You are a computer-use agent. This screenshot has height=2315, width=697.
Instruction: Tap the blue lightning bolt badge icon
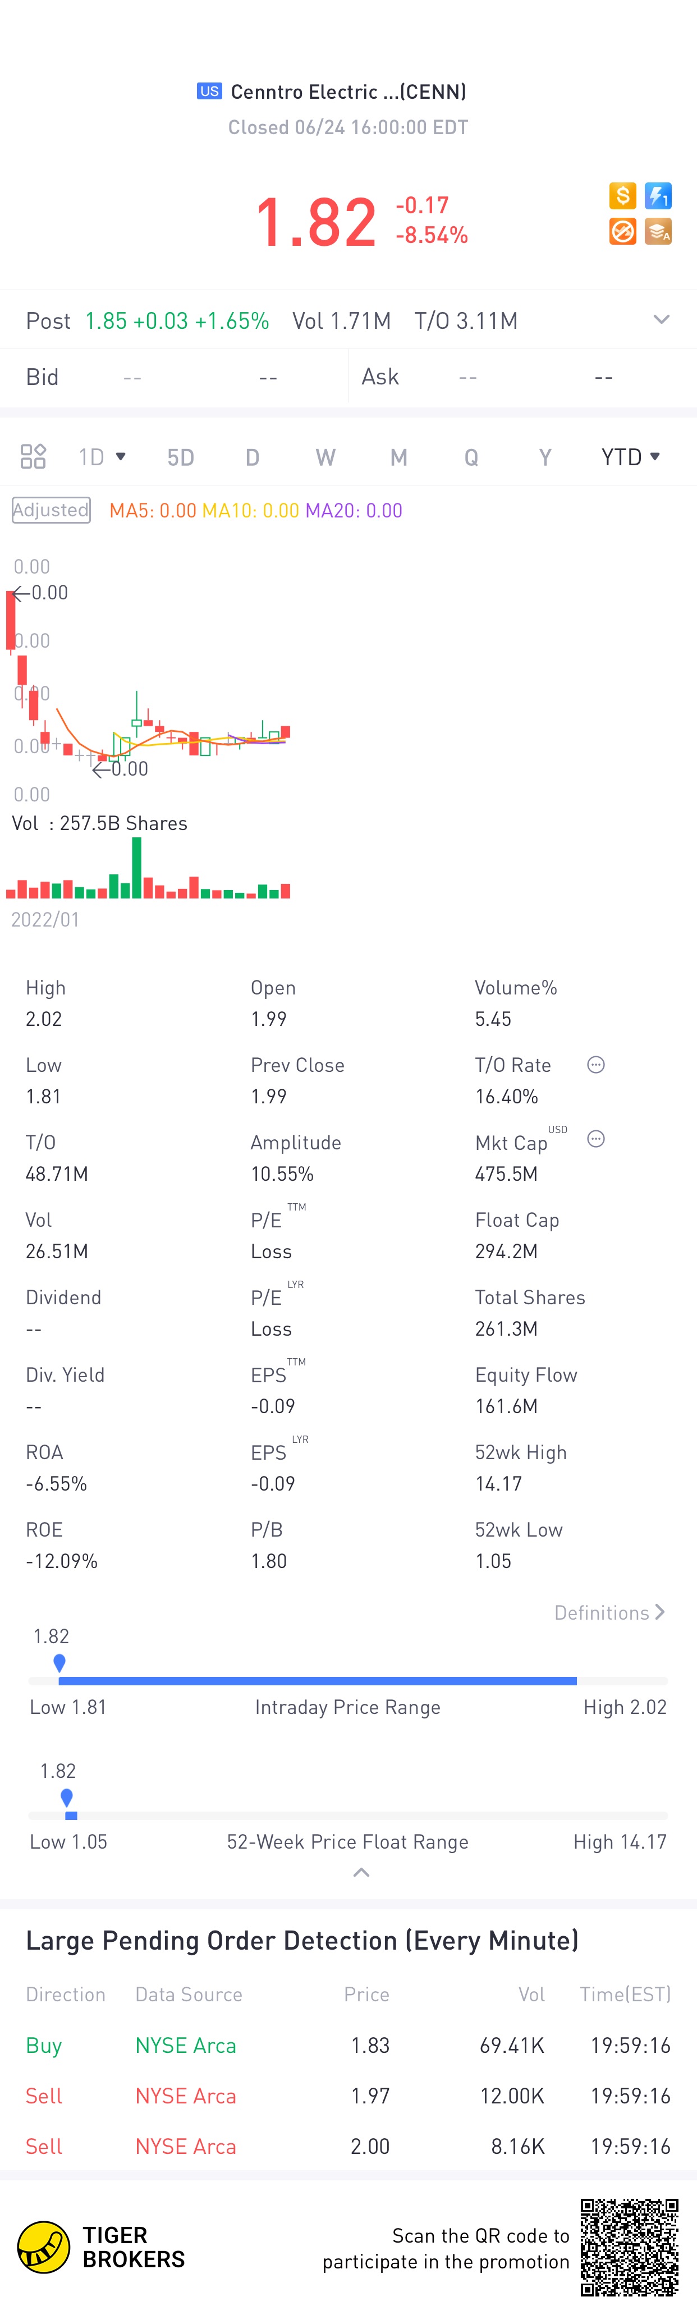(658, 196)
